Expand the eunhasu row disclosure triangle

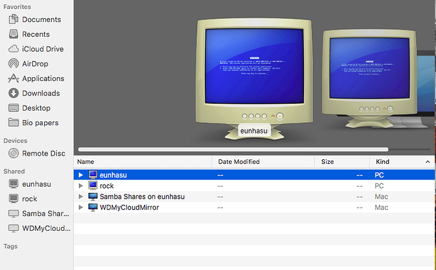[x=81, y=175]
